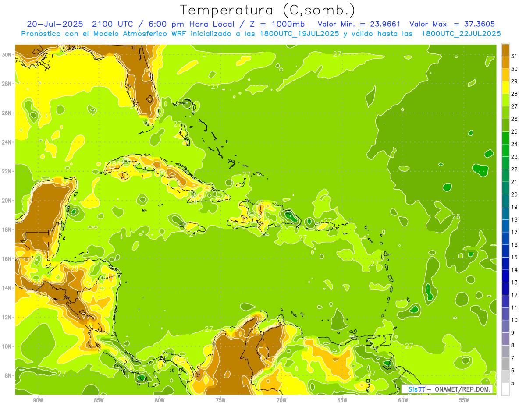Click the blue legend swatch between 15 and 16
Screen dimensions: 526x406
click(505, 251)
